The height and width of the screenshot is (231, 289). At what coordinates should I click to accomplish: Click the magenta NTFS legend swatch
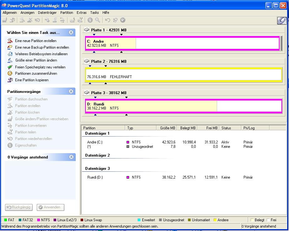39,220
